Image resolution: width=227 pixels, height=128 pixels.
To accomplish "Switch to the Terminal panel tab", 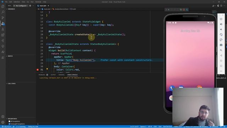I will point(61,75).
